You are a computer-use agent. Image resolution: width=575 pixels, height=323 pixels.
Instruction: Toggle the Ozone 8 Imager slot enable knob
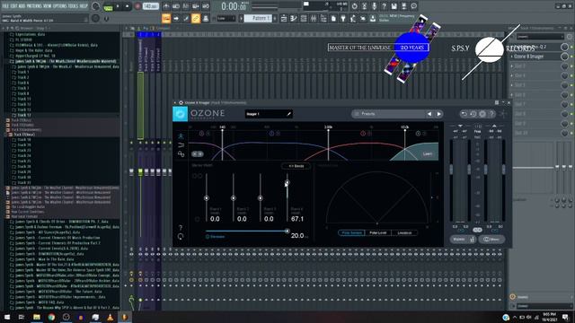point(565,57)
